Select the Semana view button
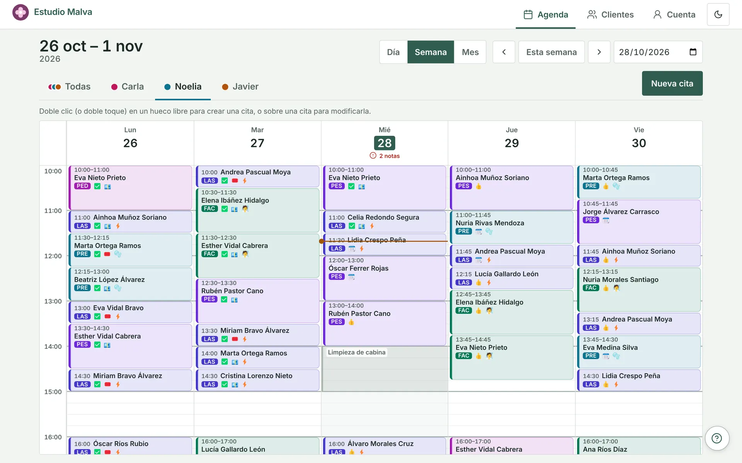The width and height of the screenshot is (742, 463). (x=431, y=52)
